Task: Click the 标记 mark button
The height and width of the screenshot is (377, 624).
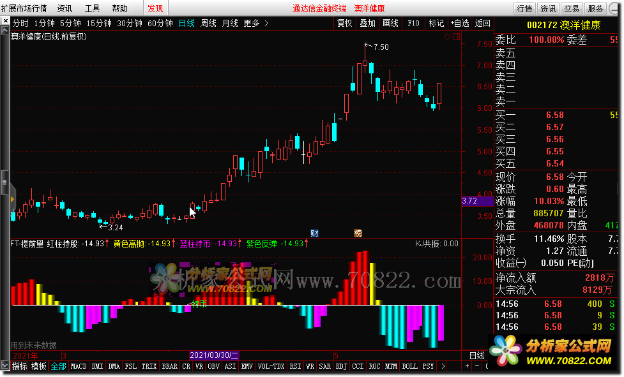Action: point(437,24)
